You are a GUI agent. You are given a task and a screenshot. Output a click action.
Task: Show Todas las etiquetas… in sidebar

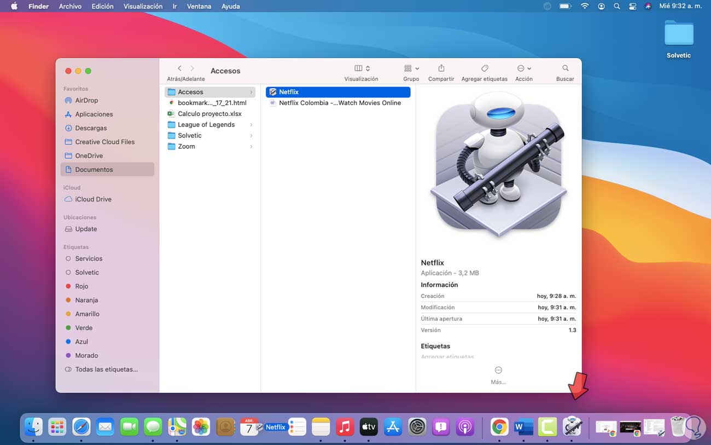[107, 369]
